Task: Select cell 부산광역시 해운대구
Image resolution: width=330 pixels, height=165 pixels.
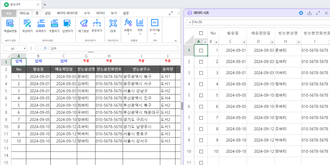Action: pyautogui.click(x=142, y=112)
